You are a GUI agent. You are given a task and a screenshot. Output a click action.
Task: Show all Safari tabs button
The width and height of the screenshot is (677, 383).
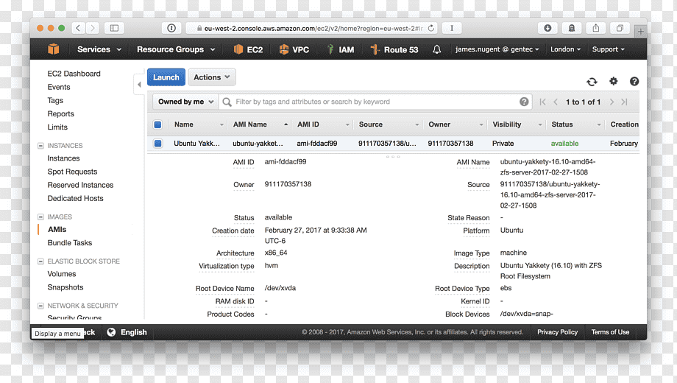[x=620, y=28]
